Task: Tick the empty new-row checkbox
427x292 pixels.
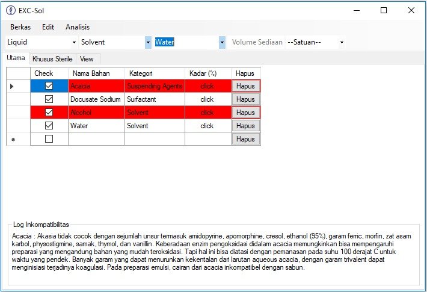Action: [49, 139]
